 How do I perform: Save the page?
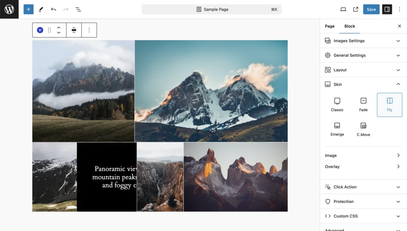pos(371,10)
